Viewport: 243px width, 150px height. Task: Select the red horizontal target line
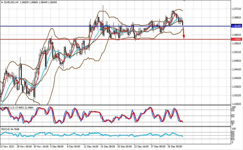tap(81, 39)
